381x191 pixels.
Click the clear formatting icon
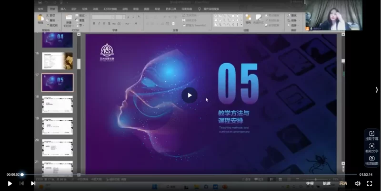pyautogui.click(x=139, y=17)
